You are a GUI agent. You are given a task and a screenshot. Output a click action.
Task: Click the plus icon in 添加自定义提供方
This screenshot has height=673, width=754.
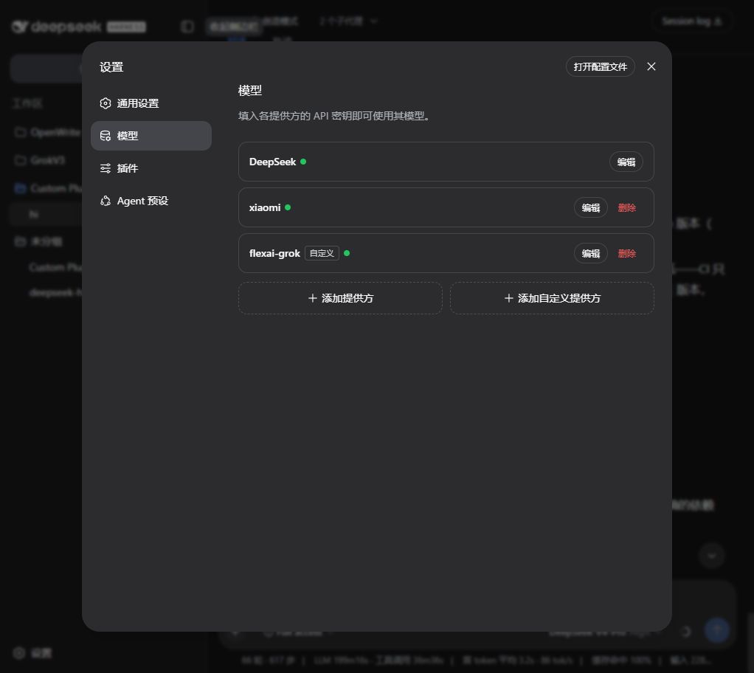[508, 298]
